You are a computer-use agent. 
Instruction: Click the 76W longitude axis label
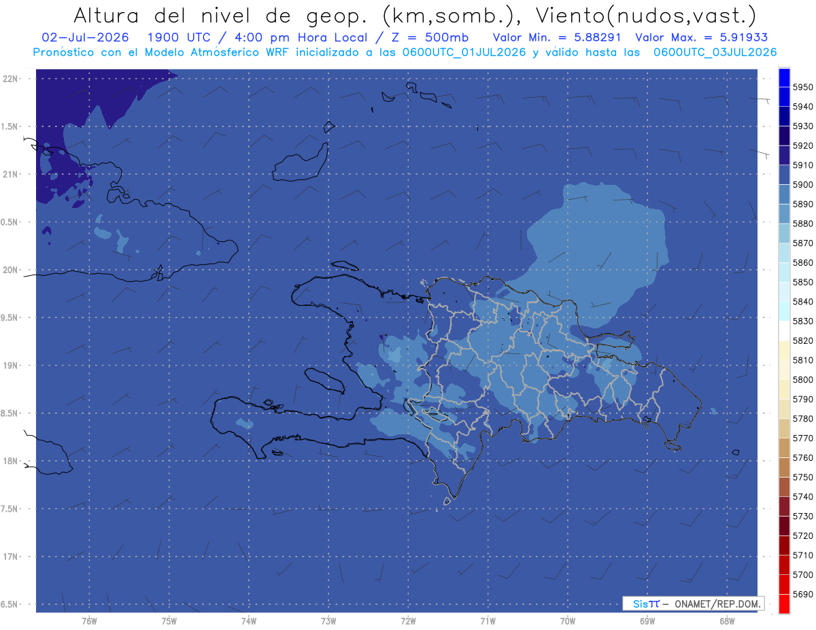[89, 621]
